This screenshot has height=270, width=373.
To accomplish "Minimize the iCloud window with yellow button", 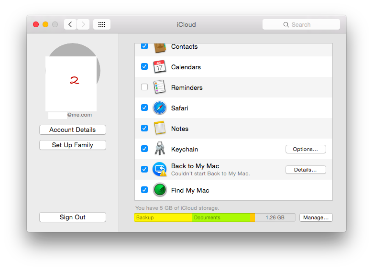I will pos(45,24).
